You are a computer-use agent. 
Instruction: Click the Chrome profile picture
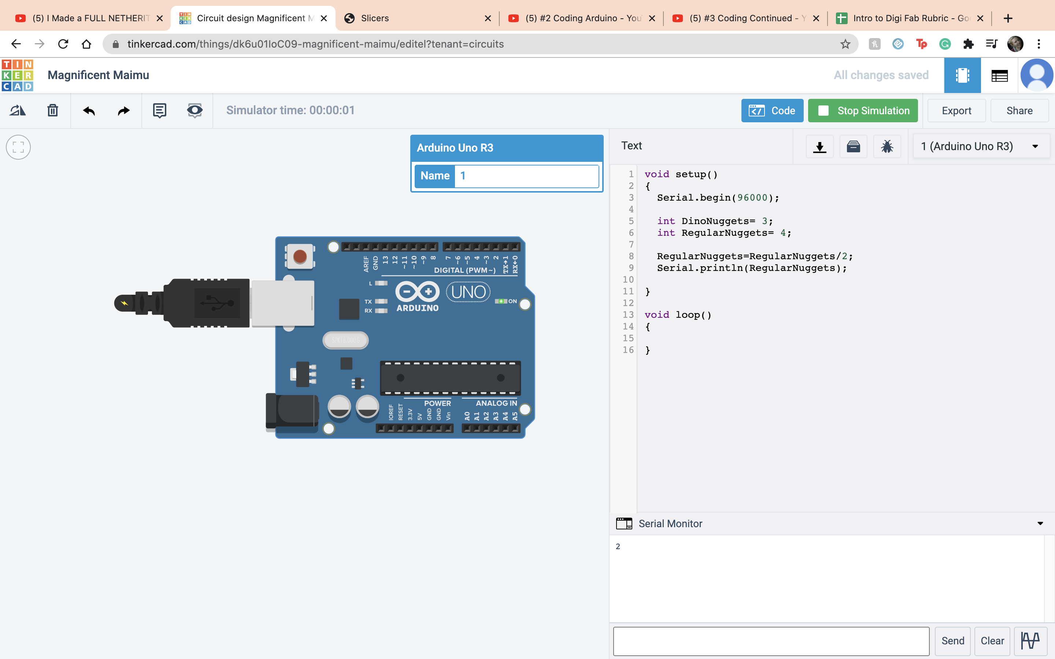pyautogui.click(x=1015, y=44)
